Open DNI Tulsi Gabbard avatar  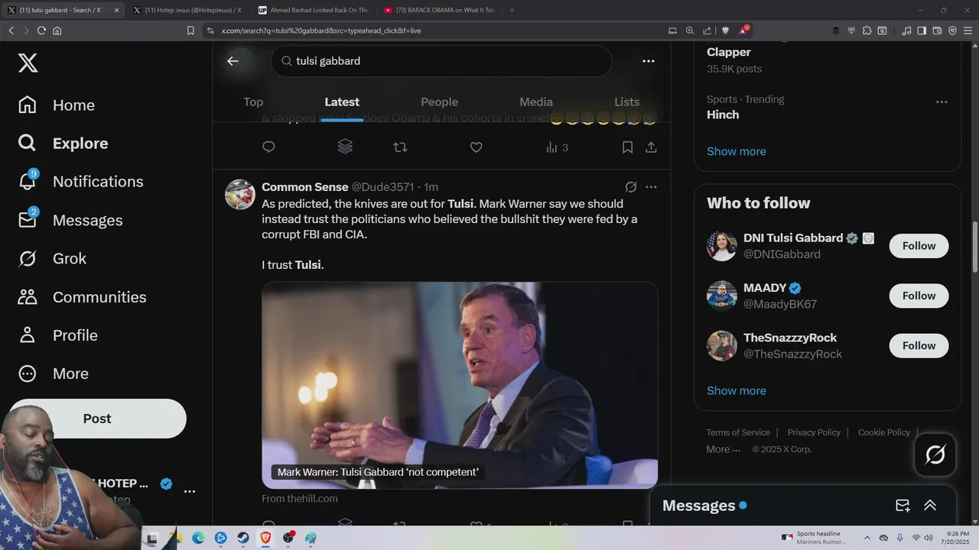coord(721,246)
